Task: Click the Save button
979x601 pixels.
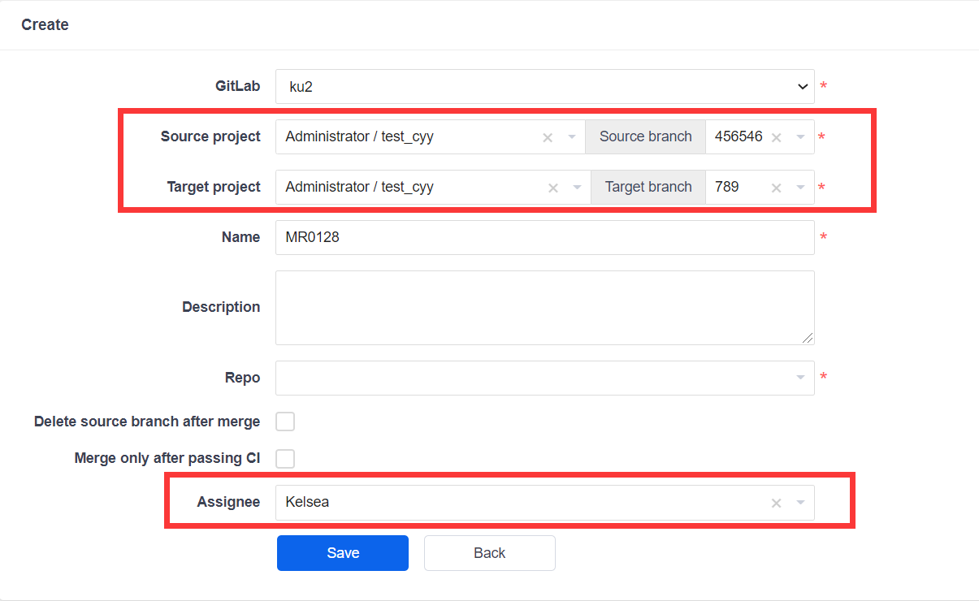Action: tap(342, 553)
